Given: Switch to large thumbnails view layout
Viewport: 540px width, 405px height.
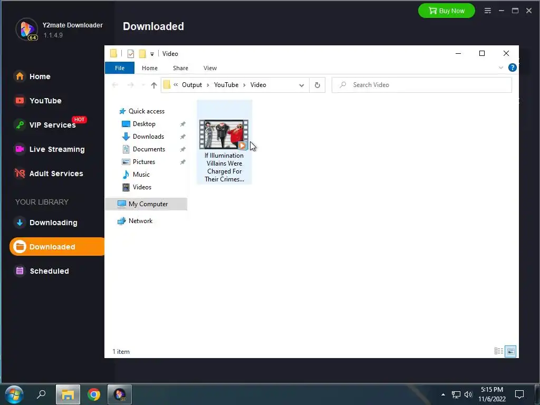Looking at the screenshot, I should click(x=510, y=351).
